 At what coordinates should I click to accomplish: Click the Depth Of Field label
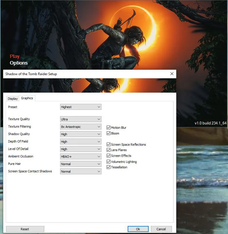pos(18,141)
